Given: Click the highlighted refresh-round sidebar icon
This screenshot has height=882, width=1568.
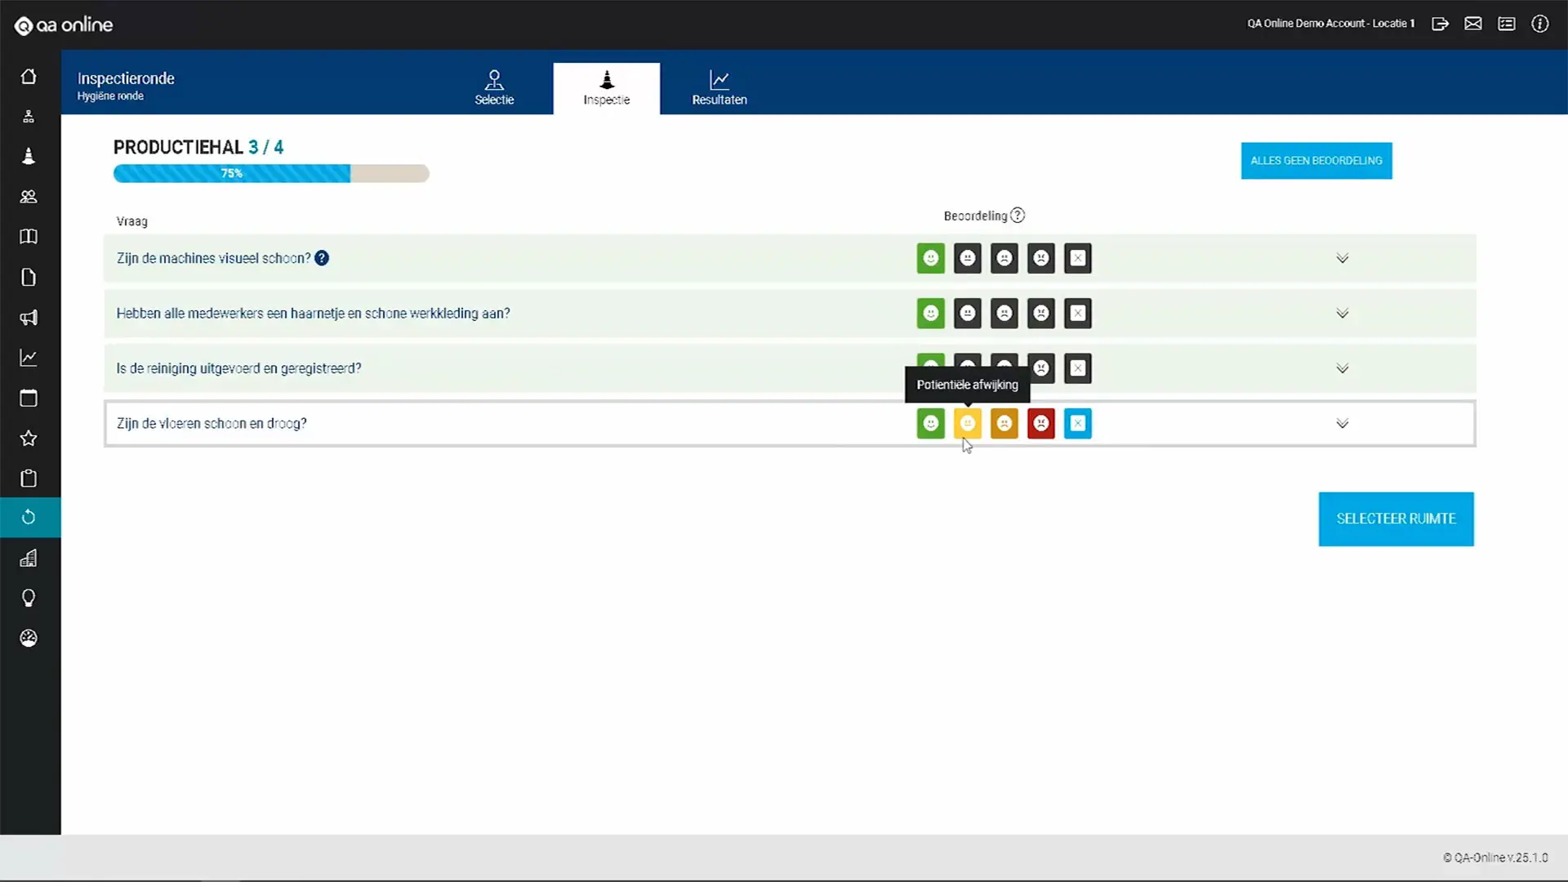Looking at the screenshot, I should [30, 517].
